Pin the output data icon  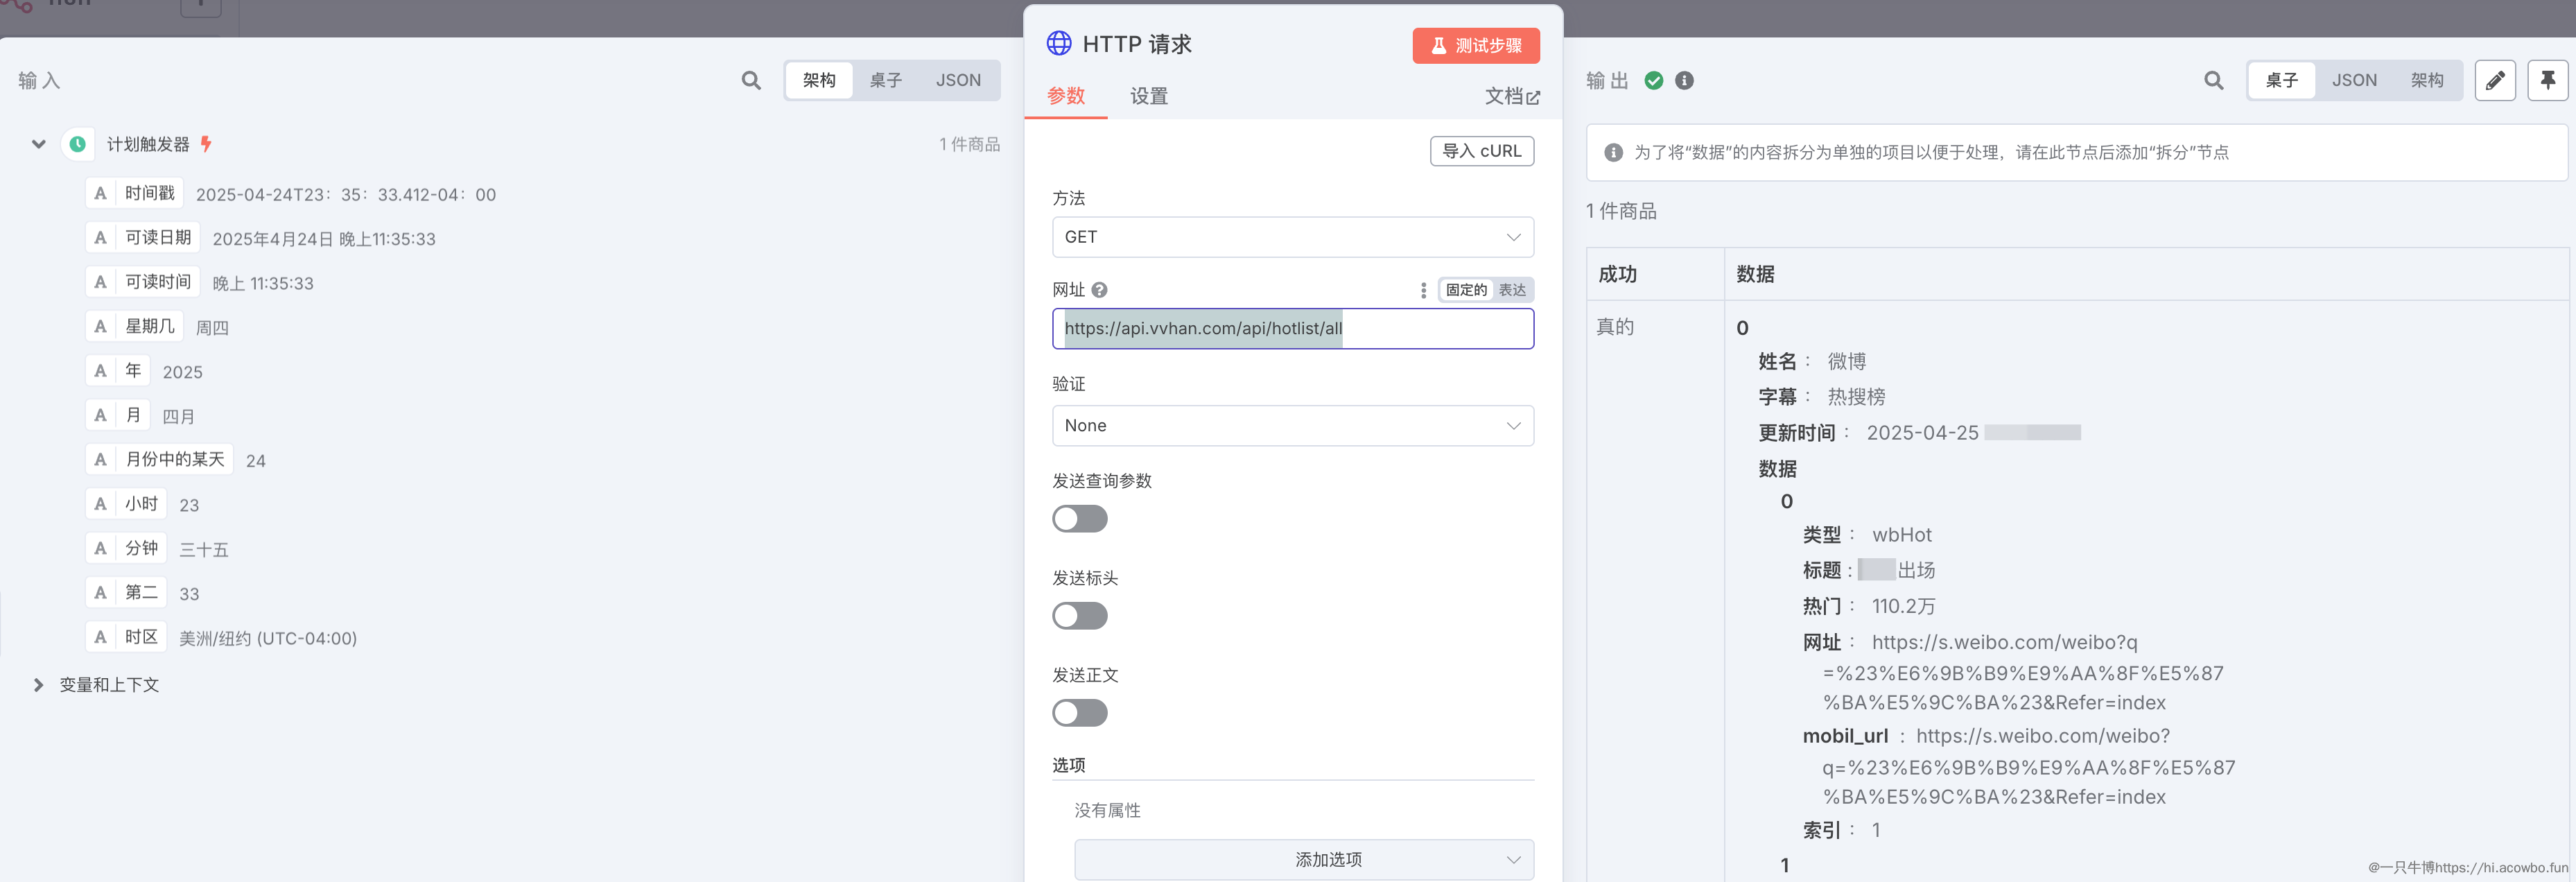(2547, 80)
